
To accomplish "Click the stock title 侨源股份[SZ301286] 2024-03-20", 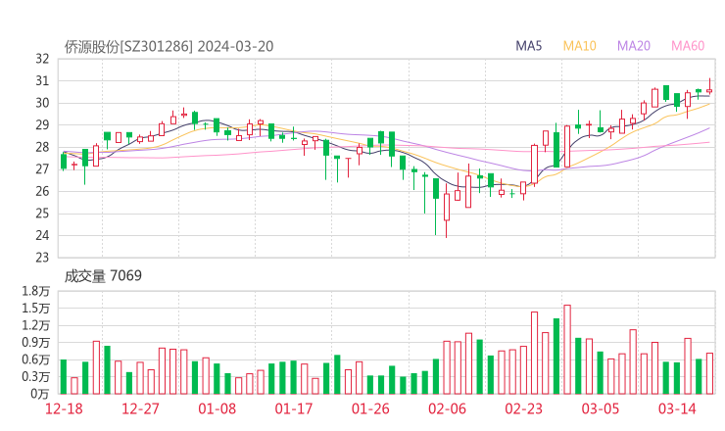I will pyautogui.click(x=169, y=46).
